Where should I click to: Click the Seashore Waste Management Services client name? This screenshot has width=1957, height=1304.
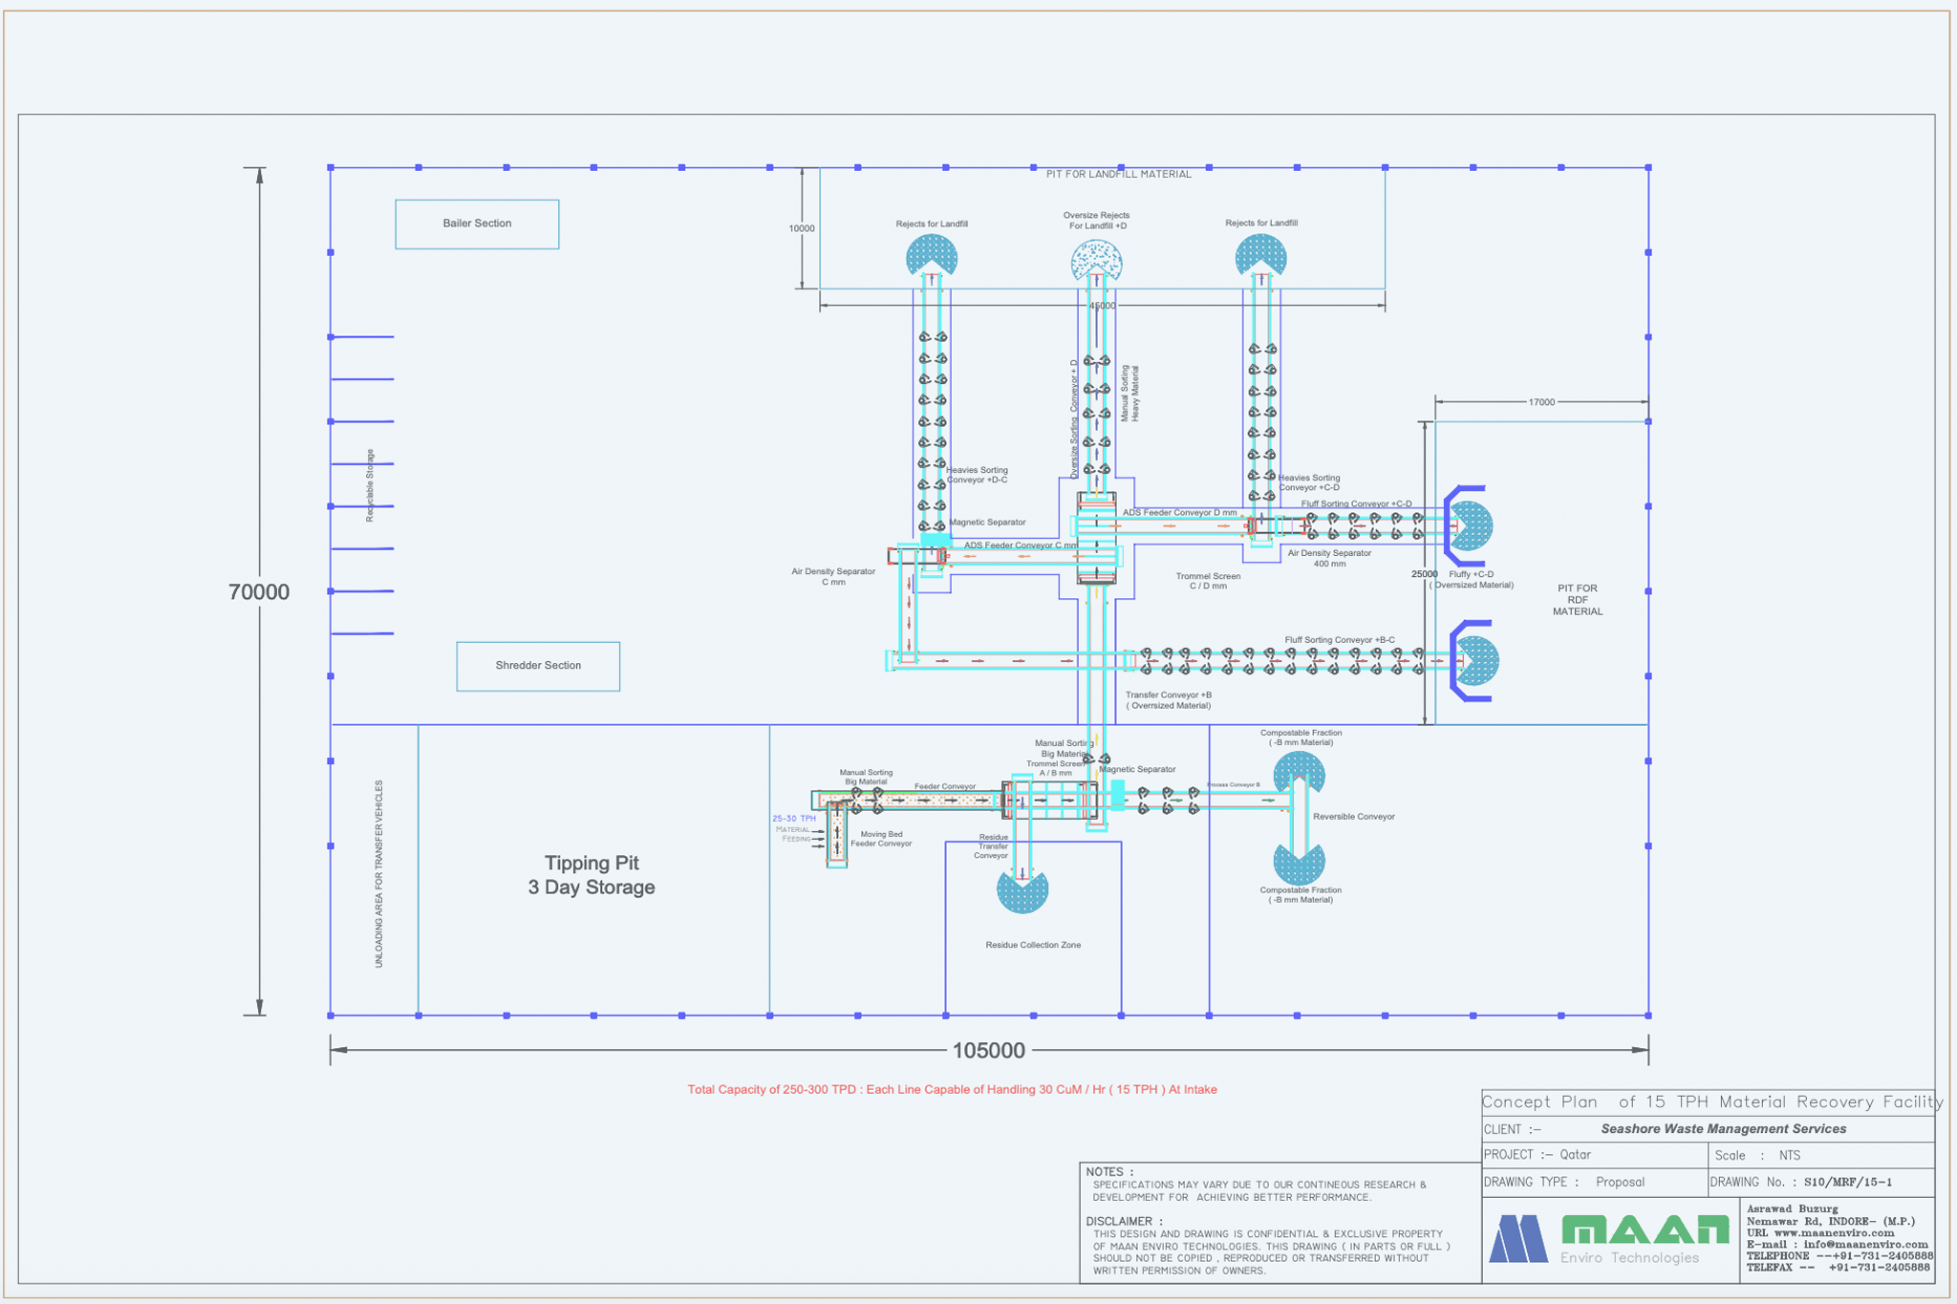1724,1129
